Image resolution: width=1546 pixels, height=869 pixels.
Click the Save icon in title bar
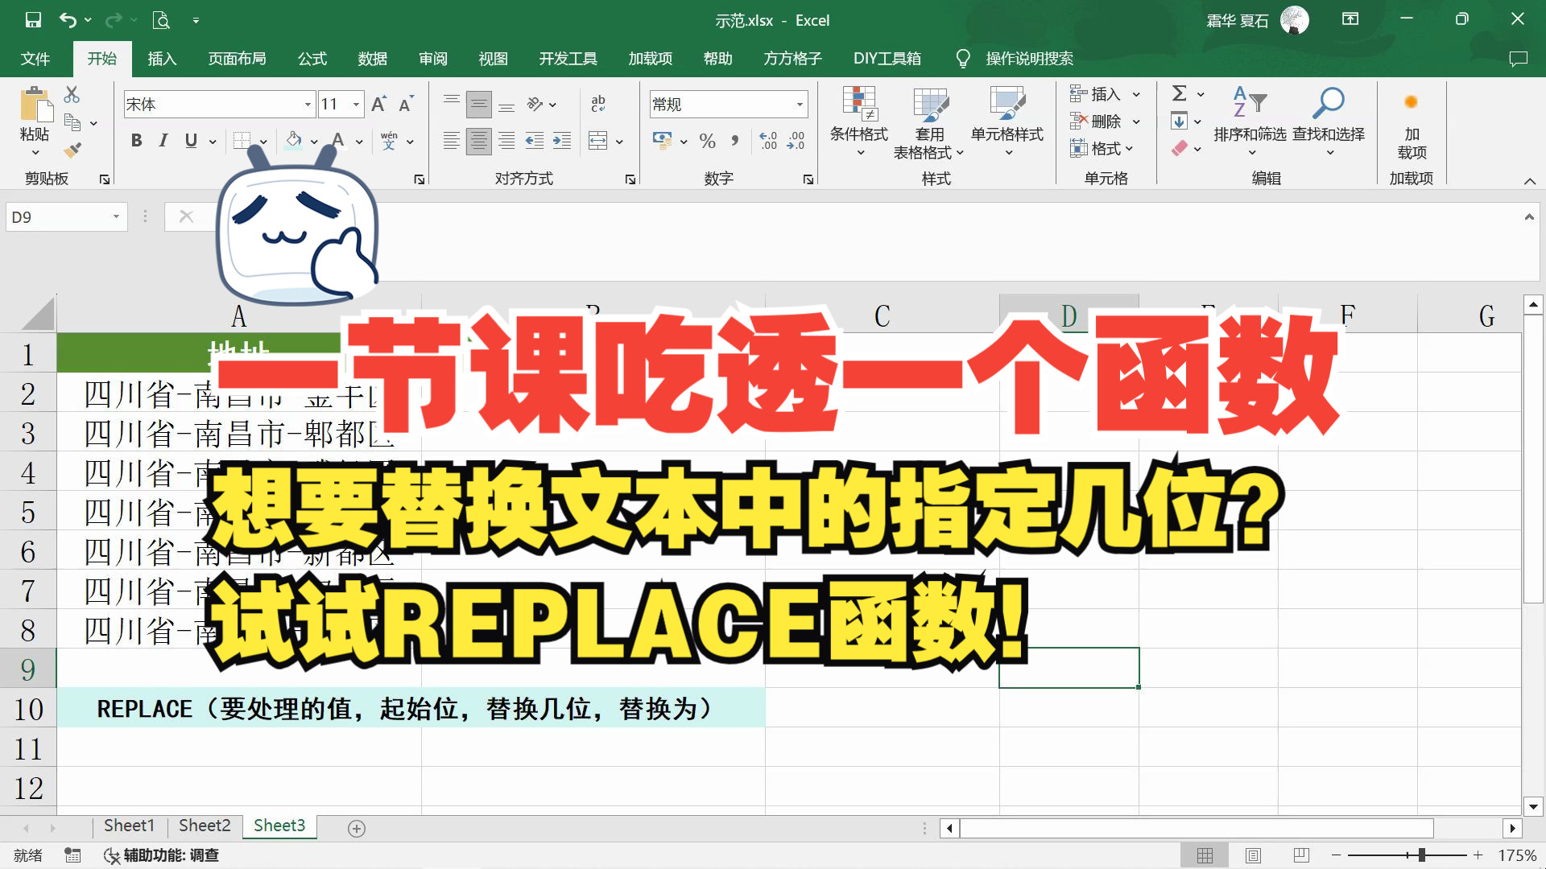[x=33, y=20]
